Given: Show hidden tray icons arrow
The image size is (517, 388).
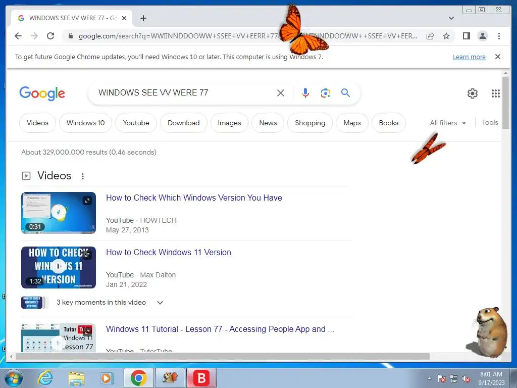Looking at the screenshot, I should tap(429, 378).
